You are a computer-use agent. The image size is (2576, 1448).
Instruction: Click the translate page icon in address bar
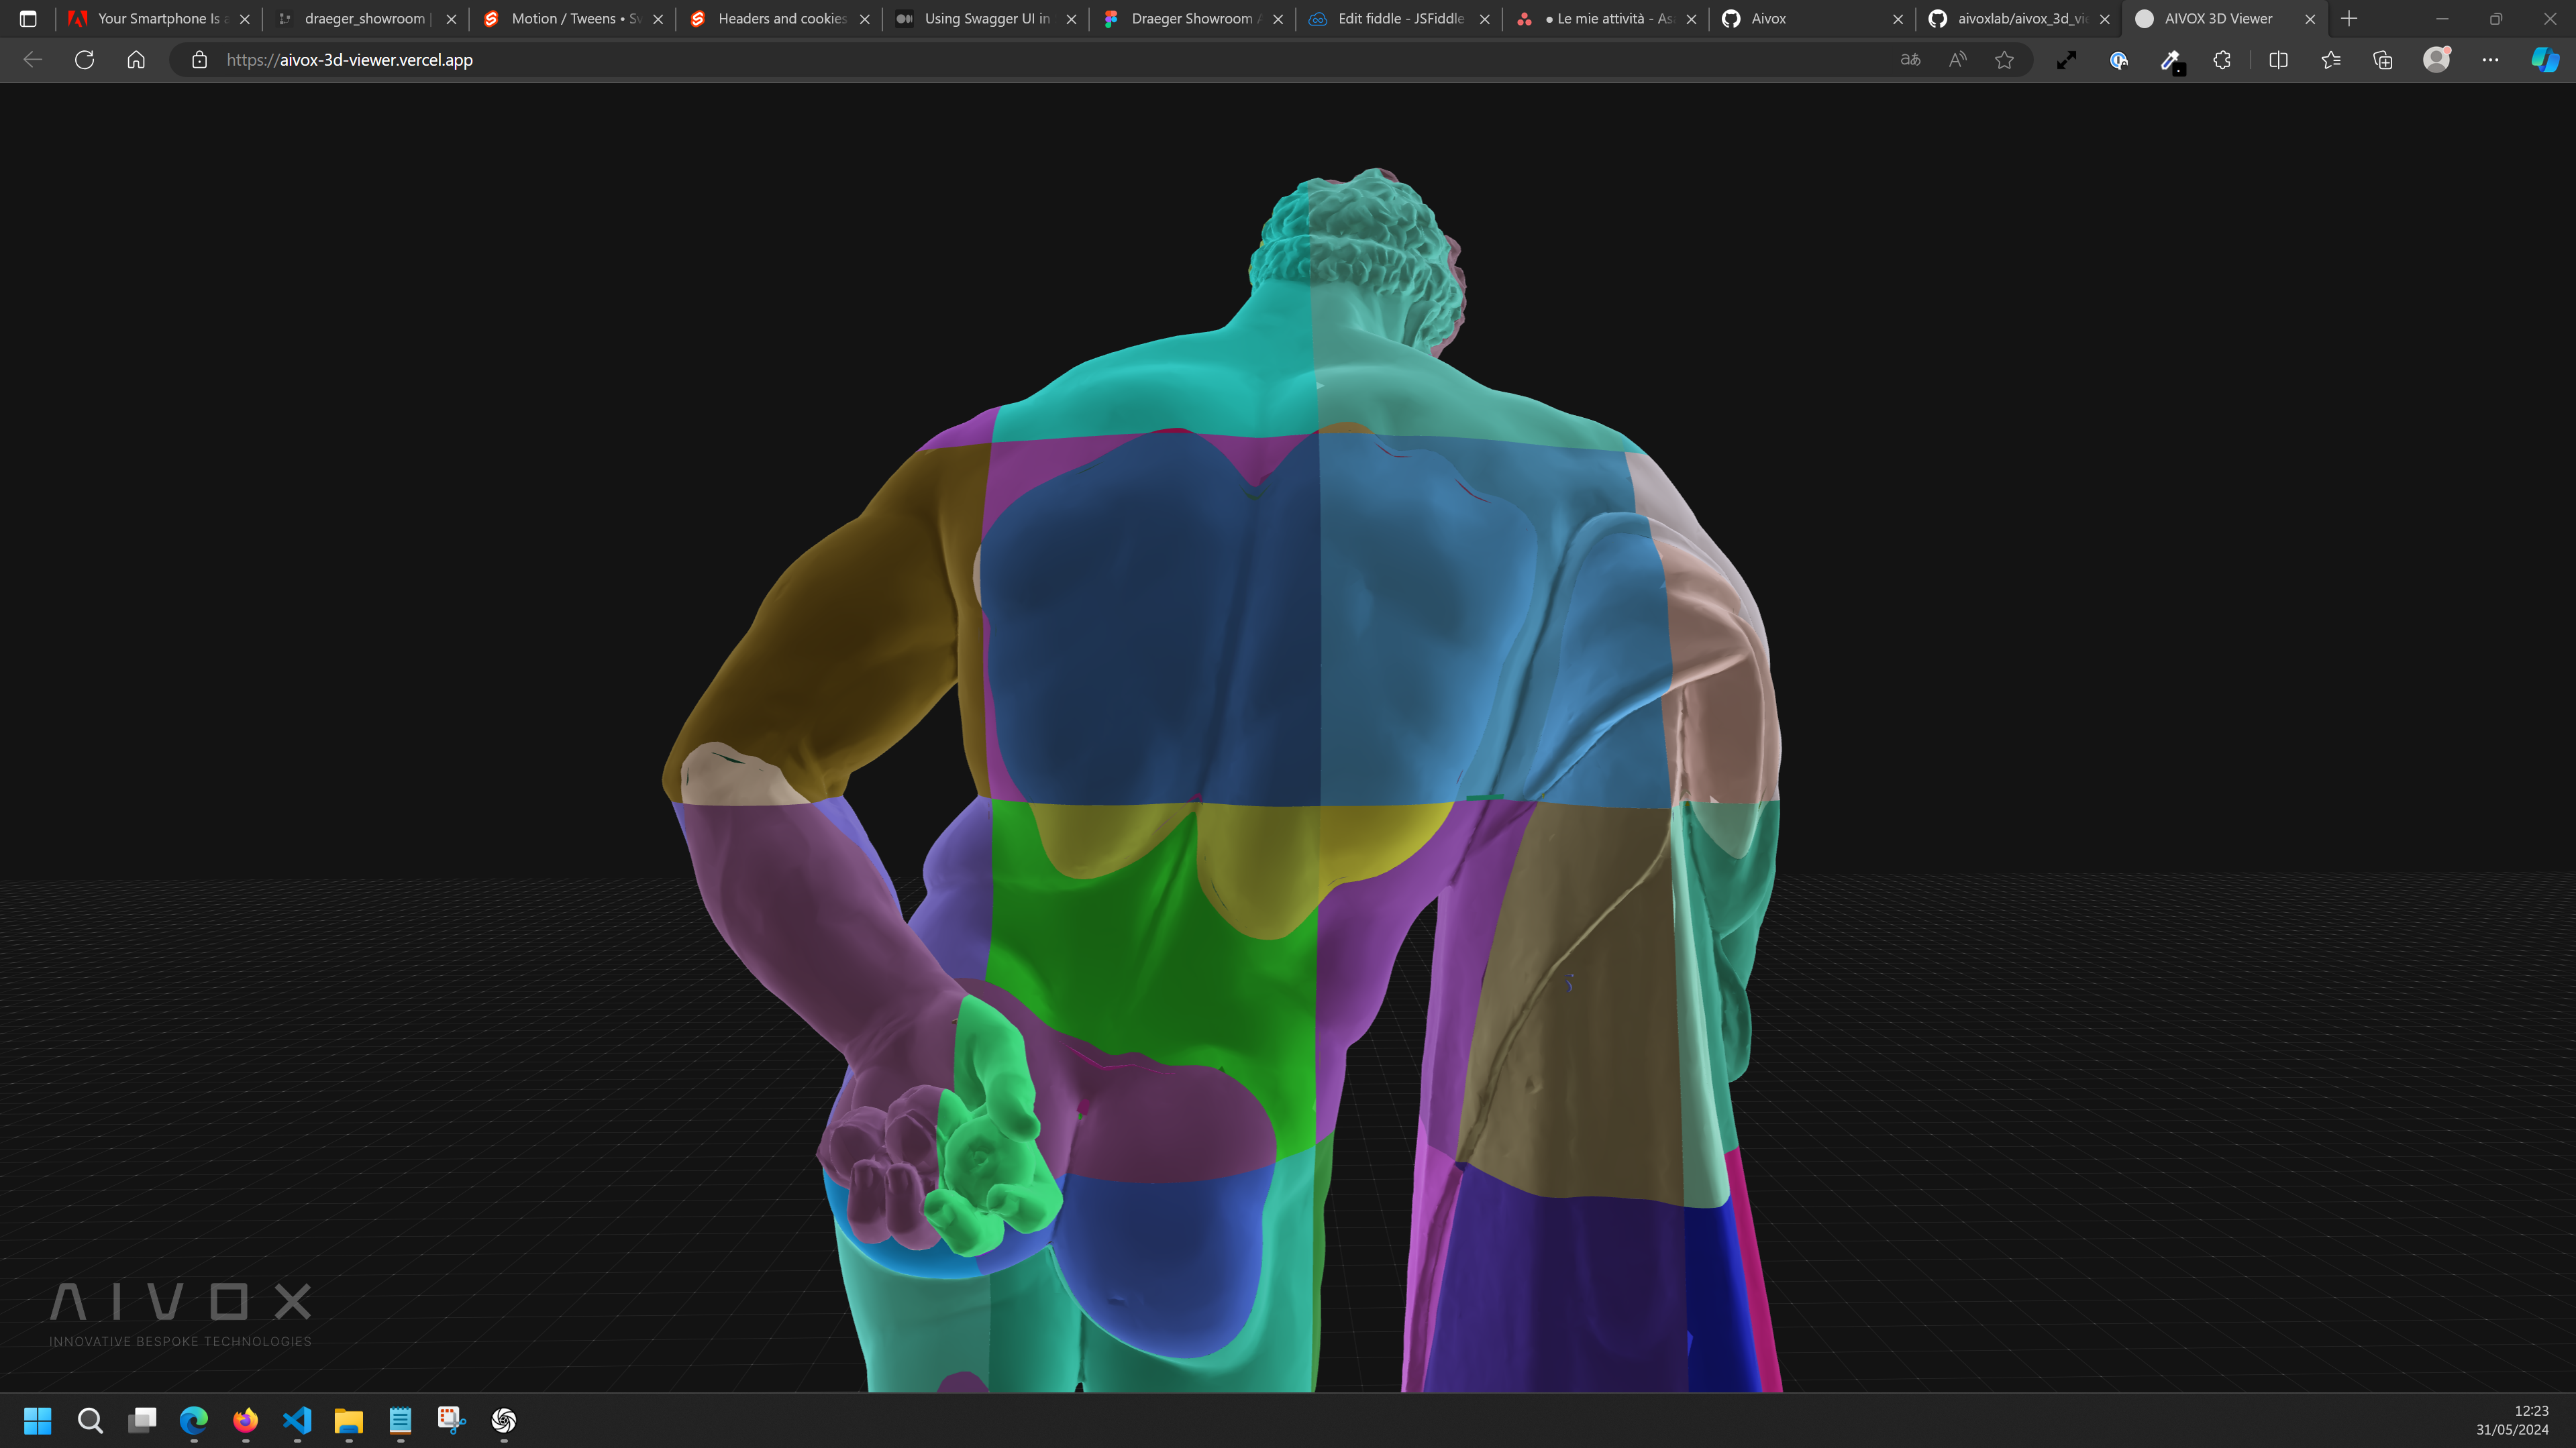click(x=1910, y=60)
